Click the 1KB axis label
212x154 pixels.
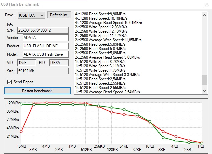(x=201, y=146)
